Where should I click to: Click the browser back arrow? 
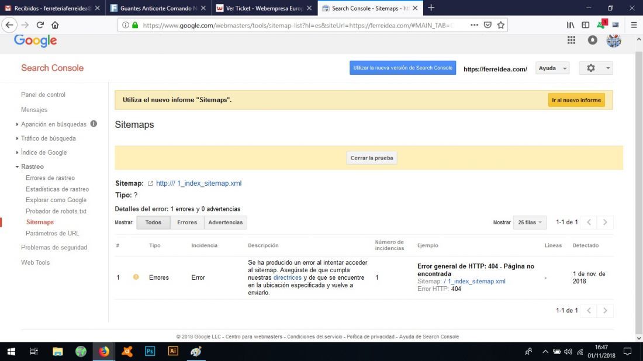[9, 25]
